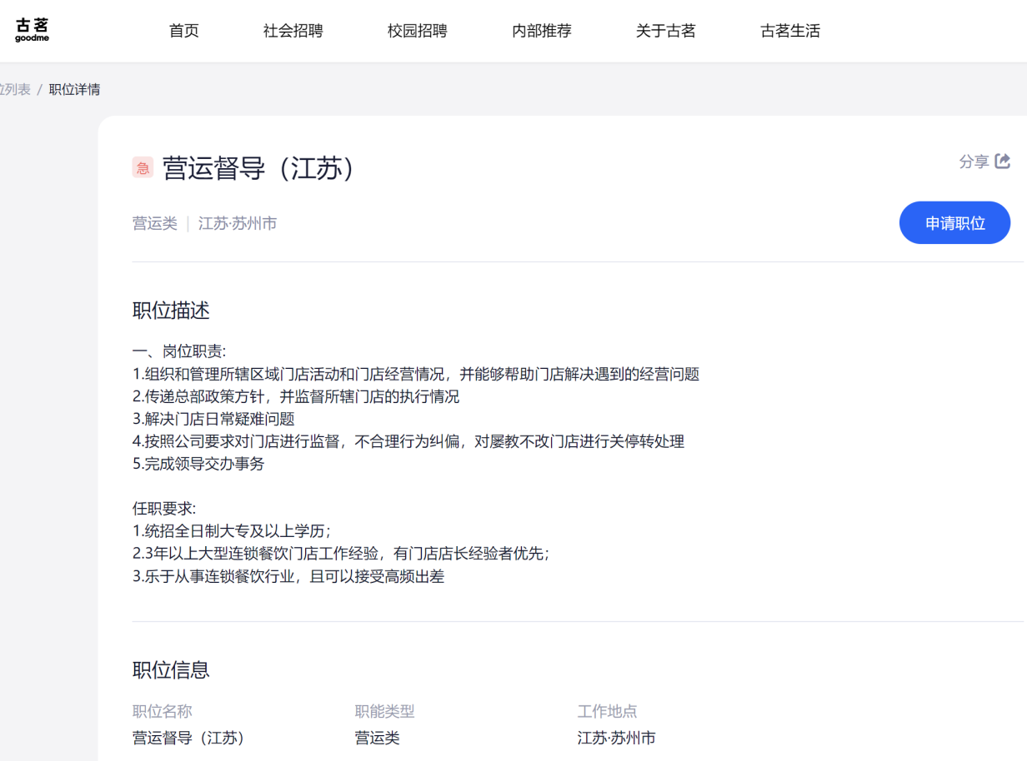
Task: Click the 职位描述 section heading
Action: 171,311
